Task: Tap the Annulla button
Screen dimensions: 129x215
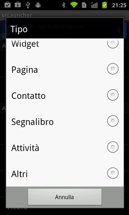Action: click(65, 197)
